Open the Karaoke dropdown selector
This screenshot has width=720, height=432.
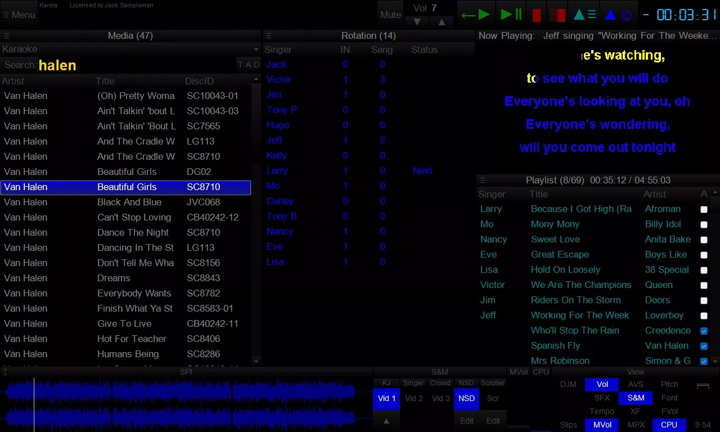256,49
